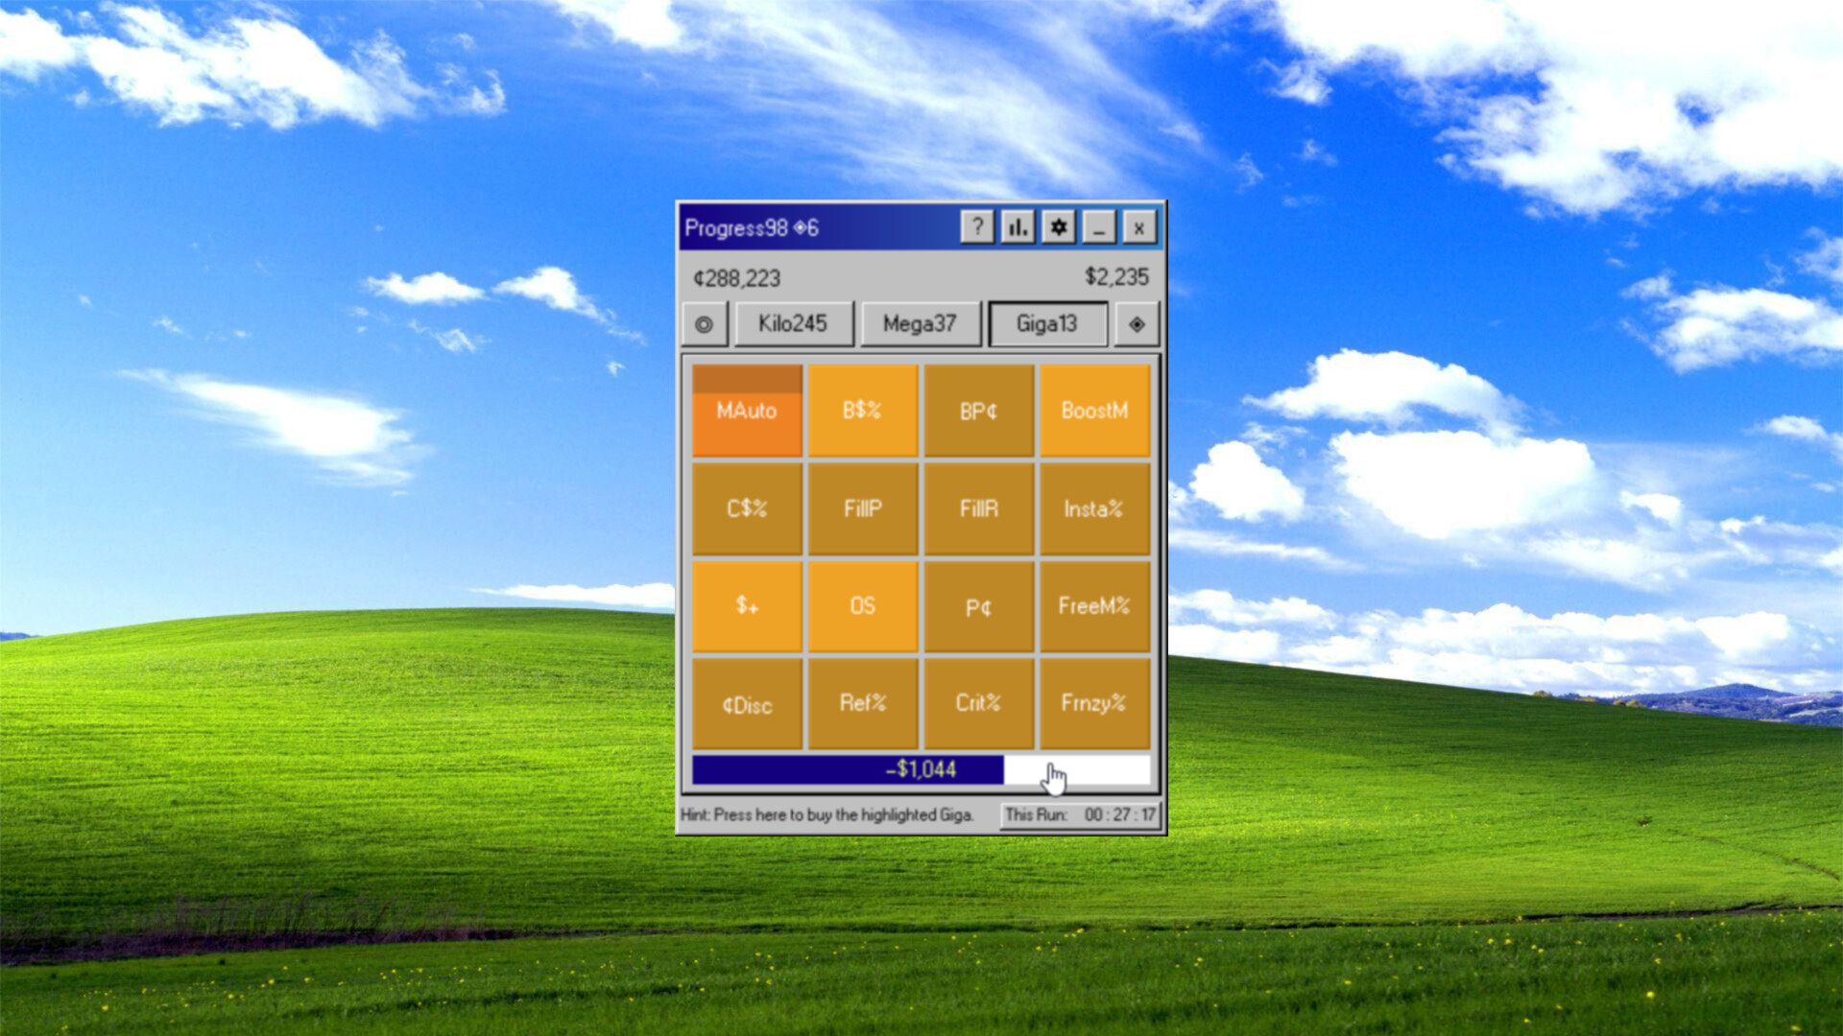
Task: Select the OS upgrade tile
Action: (863, 606)
